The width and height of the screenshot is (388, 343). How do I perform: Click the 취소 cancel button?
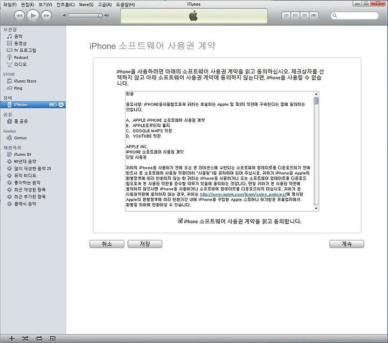(107, 244)
